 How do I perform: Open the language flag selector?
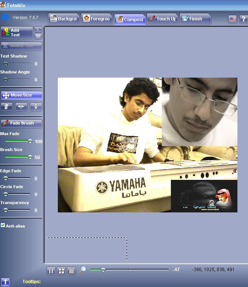pyautogui.click(x=232, y=19)
